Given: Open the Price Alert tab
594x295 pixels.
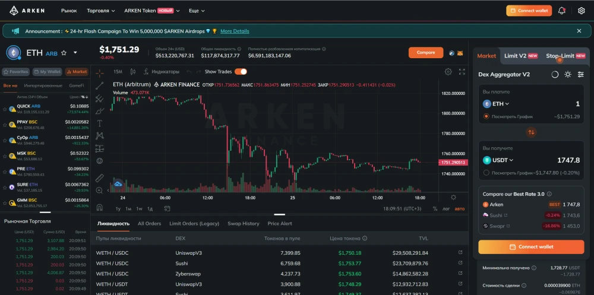Looking at the screenshot, I should (x=280, y=223).
